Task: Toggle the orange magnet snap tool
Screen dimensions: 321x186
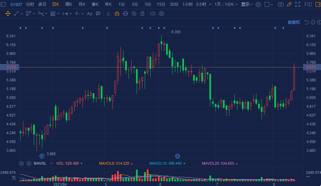Action: [x=117, y=14]
